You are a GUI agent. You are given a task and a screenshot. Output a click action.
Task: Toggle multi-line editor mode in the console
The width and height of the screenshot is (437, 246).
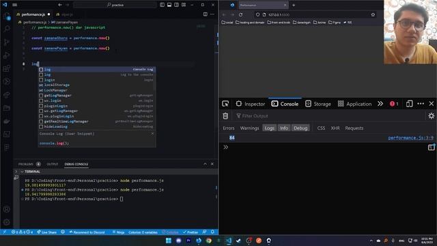click(x=431, y=147)
